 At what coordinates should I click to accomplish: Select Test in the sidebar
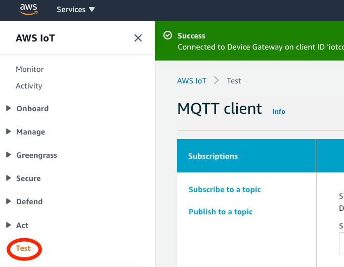click(x=23, y=248)
